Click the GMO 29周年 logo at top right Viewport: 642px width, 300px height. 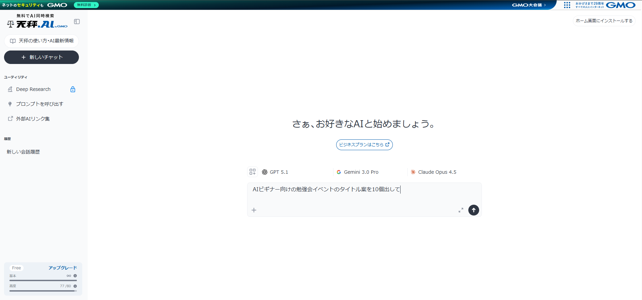[606, 5]
